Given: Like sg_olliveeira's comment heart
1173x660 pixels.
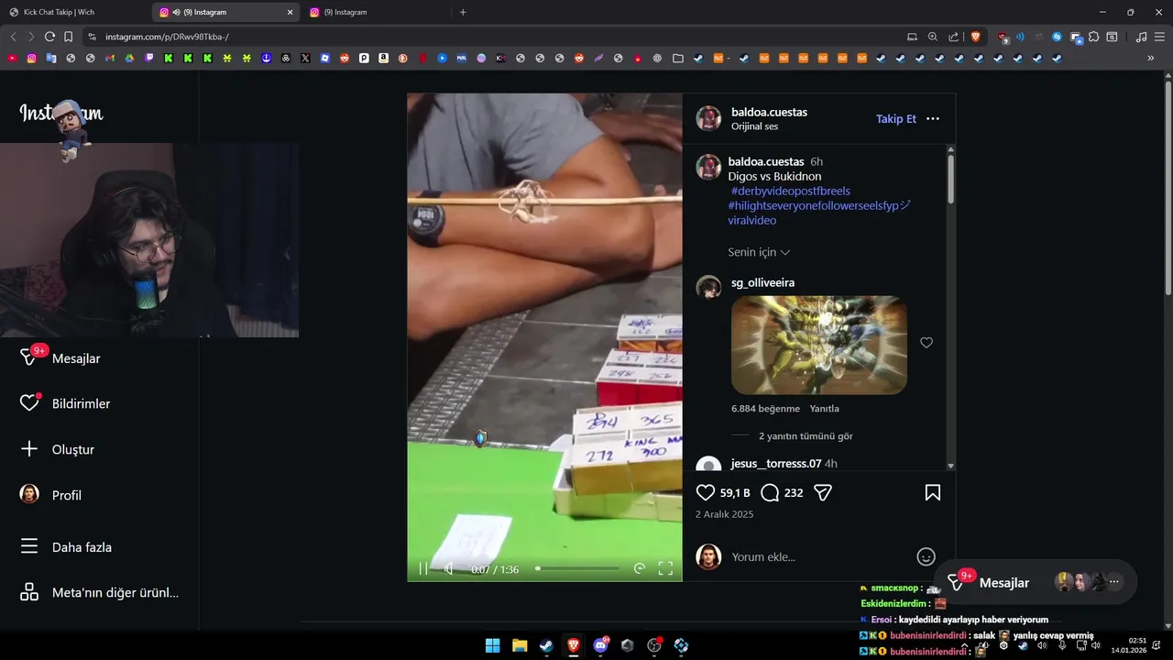Looking at the screenshot, I should pyautogui.click(x=926, y=343).
